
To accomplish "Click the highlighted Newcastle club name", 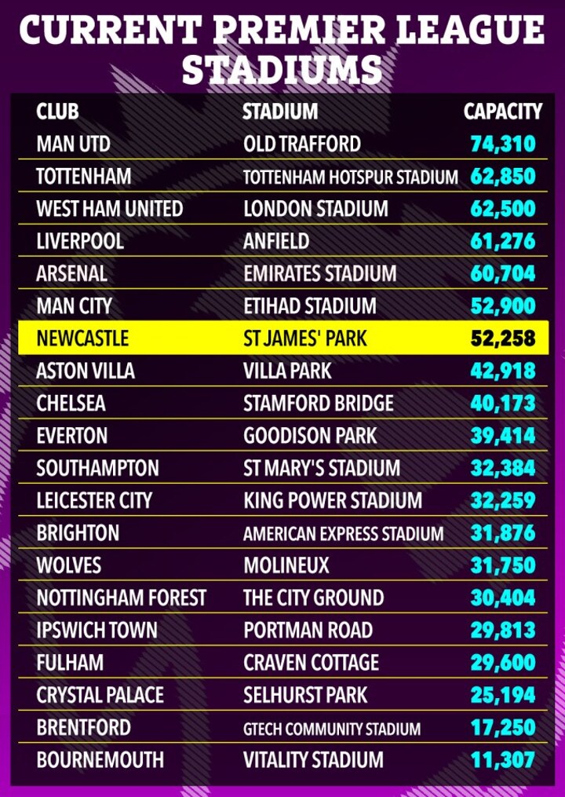I will tap(82, 339).
